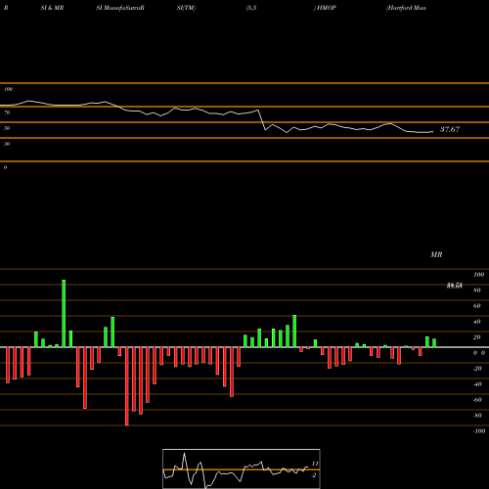Click the -100 label on MR axis
The width and height of the screenshot is (489, 489).
479,431
